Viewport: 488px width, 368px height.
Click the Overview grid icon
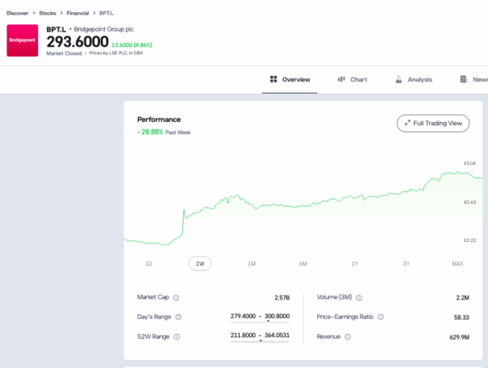point(273,79)
